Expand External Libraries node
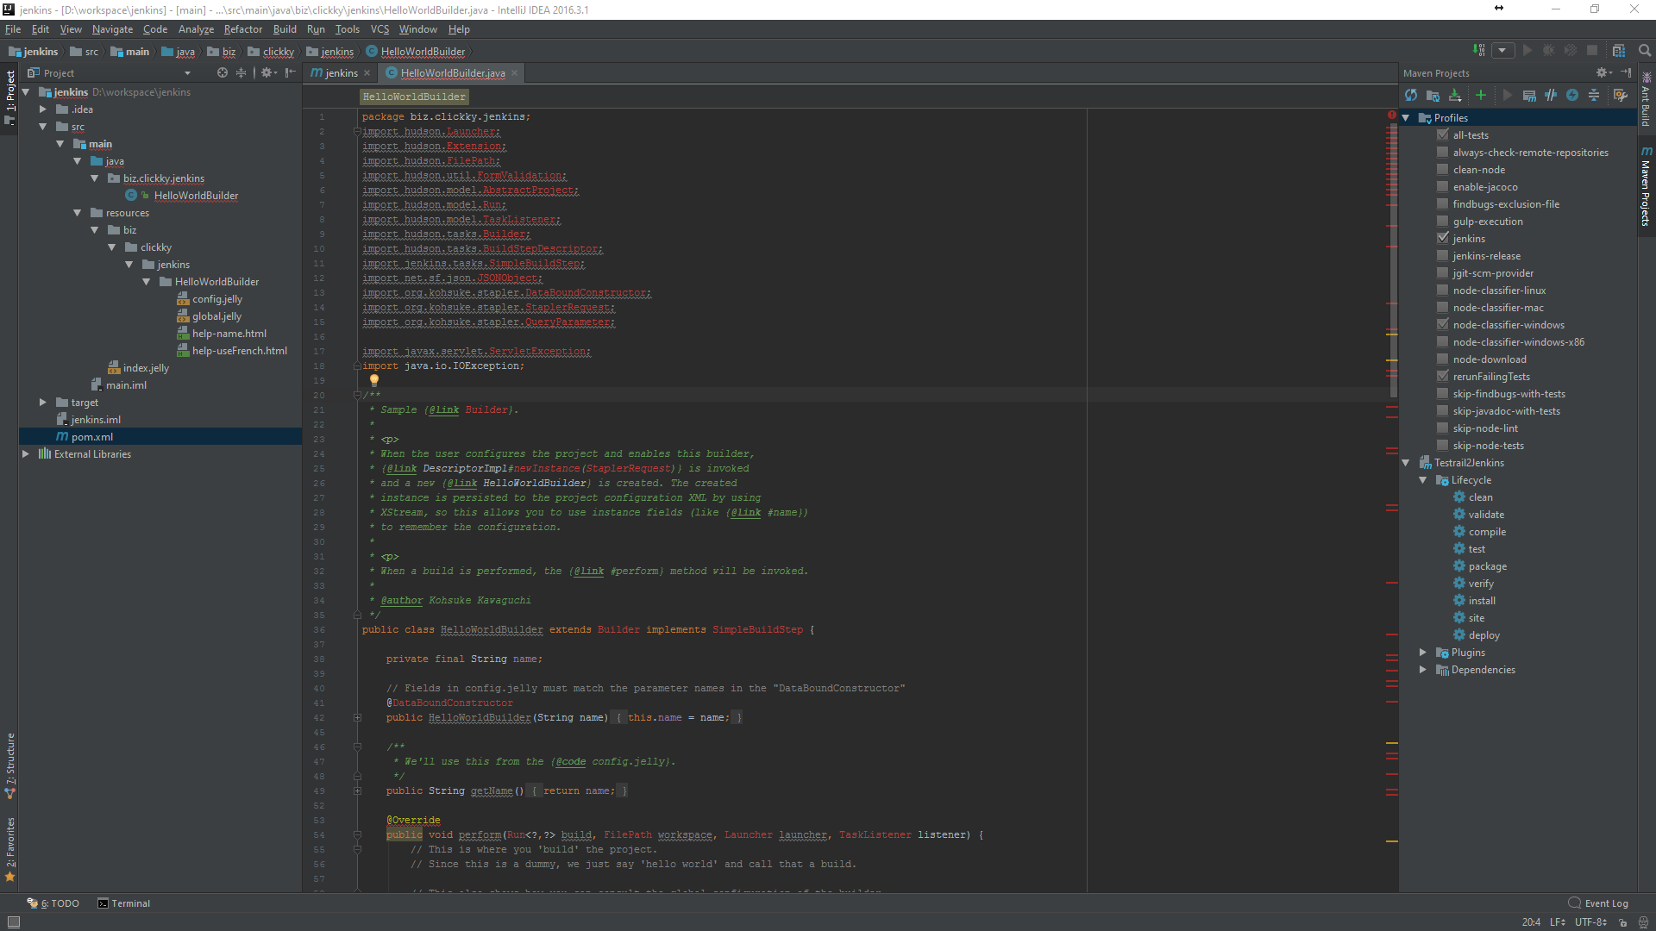Screen dimensions: 1656x931 [26, 454]
